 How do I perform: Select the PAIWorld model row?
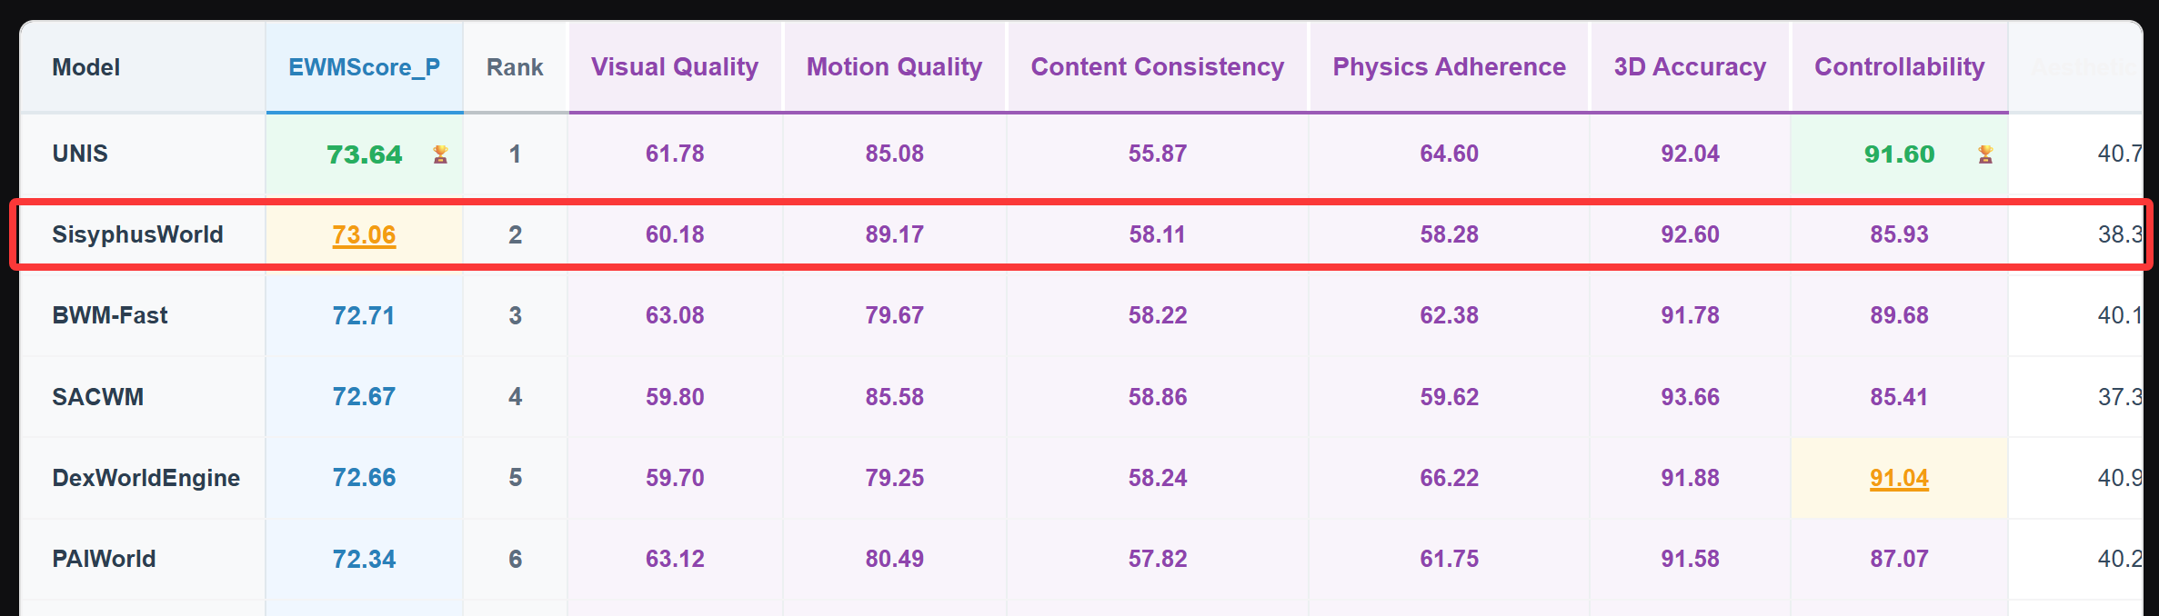(1081, 559)
